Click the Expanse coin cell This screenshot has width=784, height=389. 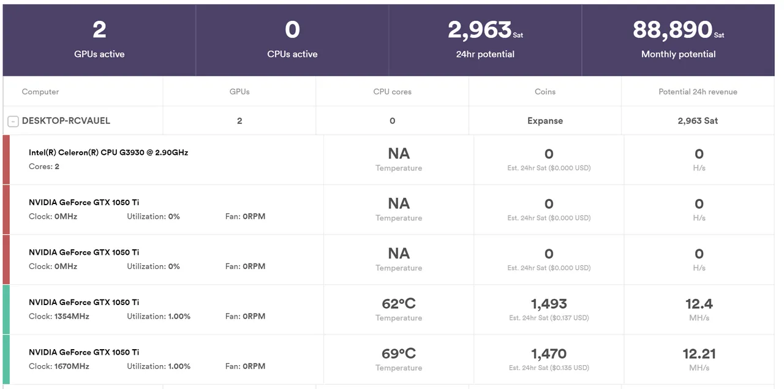[x=545, y=121]
